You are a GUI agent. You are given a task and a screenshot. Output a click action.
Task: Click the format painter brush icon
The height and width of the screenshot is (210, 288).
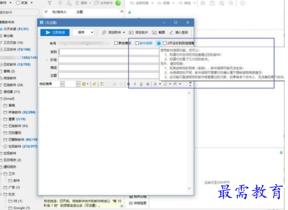[94, 84]
